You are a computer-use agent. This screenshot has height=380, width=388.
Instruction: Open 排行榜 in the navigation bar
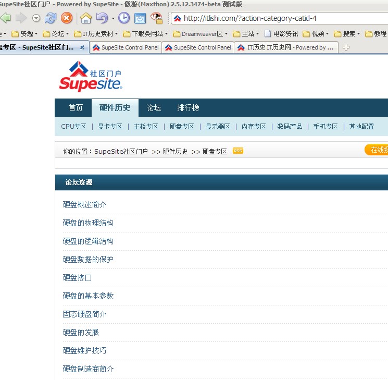click(x=188, y=108)
